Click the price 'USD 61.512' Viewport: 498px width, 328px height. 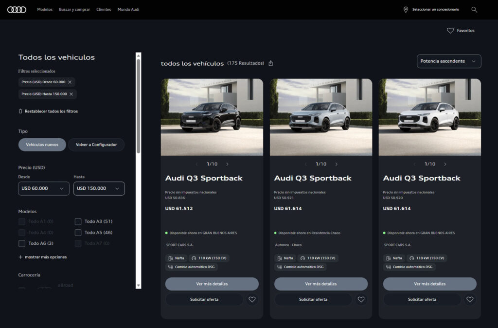(x=179, y=208)
